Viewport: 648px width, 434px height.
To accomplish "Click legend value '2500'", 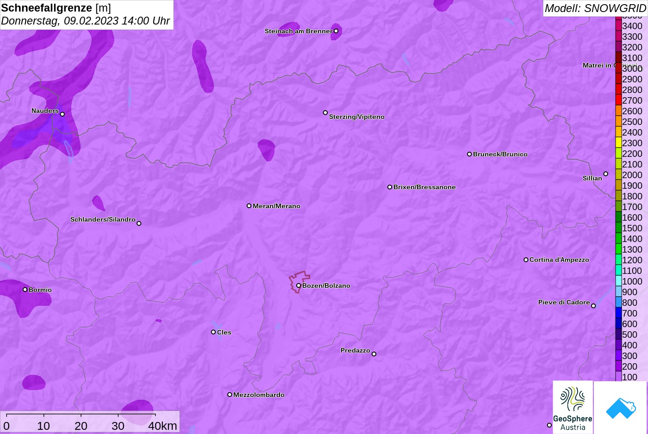I will point(632,122).
